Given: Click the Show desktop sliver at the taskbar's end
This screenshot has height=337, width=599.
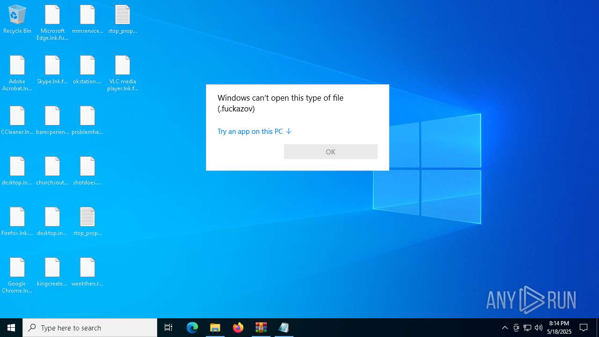Looking at the screenshot, I should pyautogui.click(x=598, y=328).
